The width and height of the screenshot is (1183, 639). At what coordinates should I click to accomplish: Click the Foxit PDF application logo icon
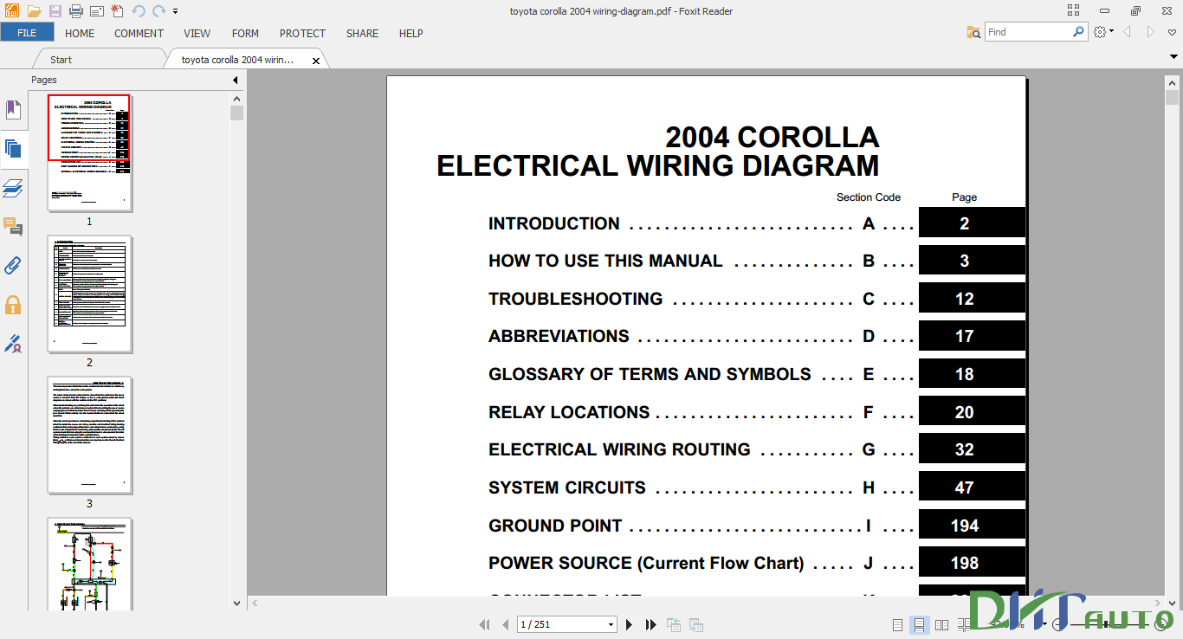click(12, 11)
